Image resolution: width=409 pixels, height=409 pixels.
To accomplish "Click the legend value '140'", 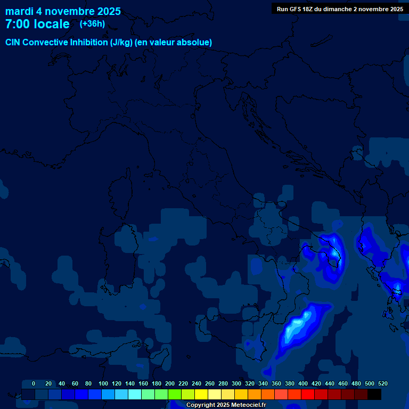I will [129, 383].
